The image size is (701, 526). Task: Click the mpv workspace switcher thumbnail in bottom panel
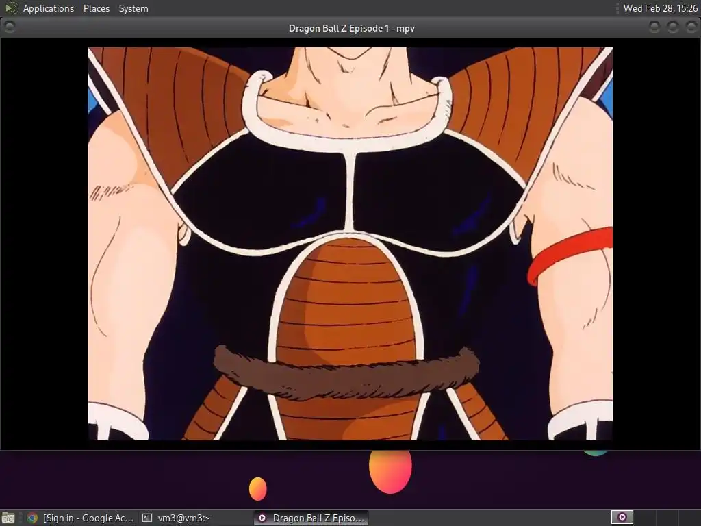click(x=622, y=517)
